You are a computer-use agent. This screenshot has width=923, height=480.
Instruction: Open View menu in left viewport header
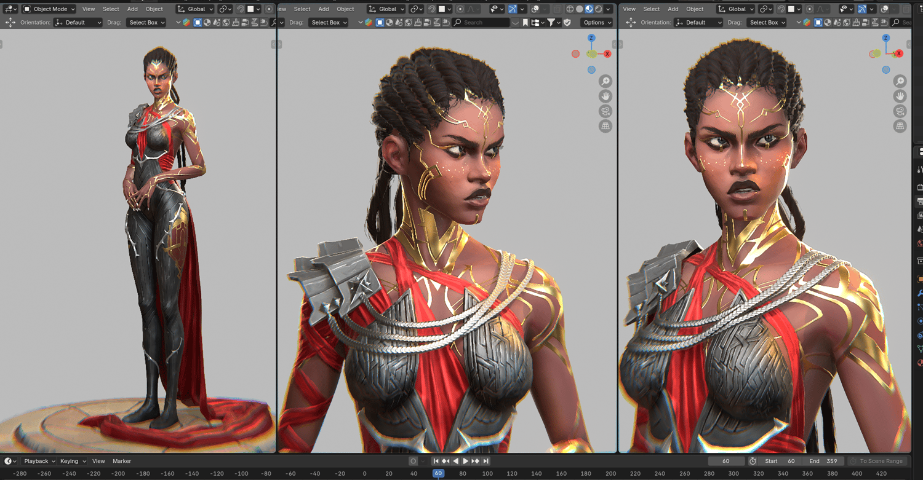(89, 9)
